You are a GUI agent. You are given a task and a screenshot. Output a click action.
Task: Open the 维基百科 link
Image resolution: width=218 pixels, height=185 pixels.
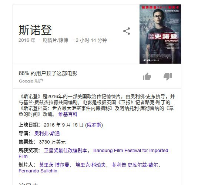(68, 114)
